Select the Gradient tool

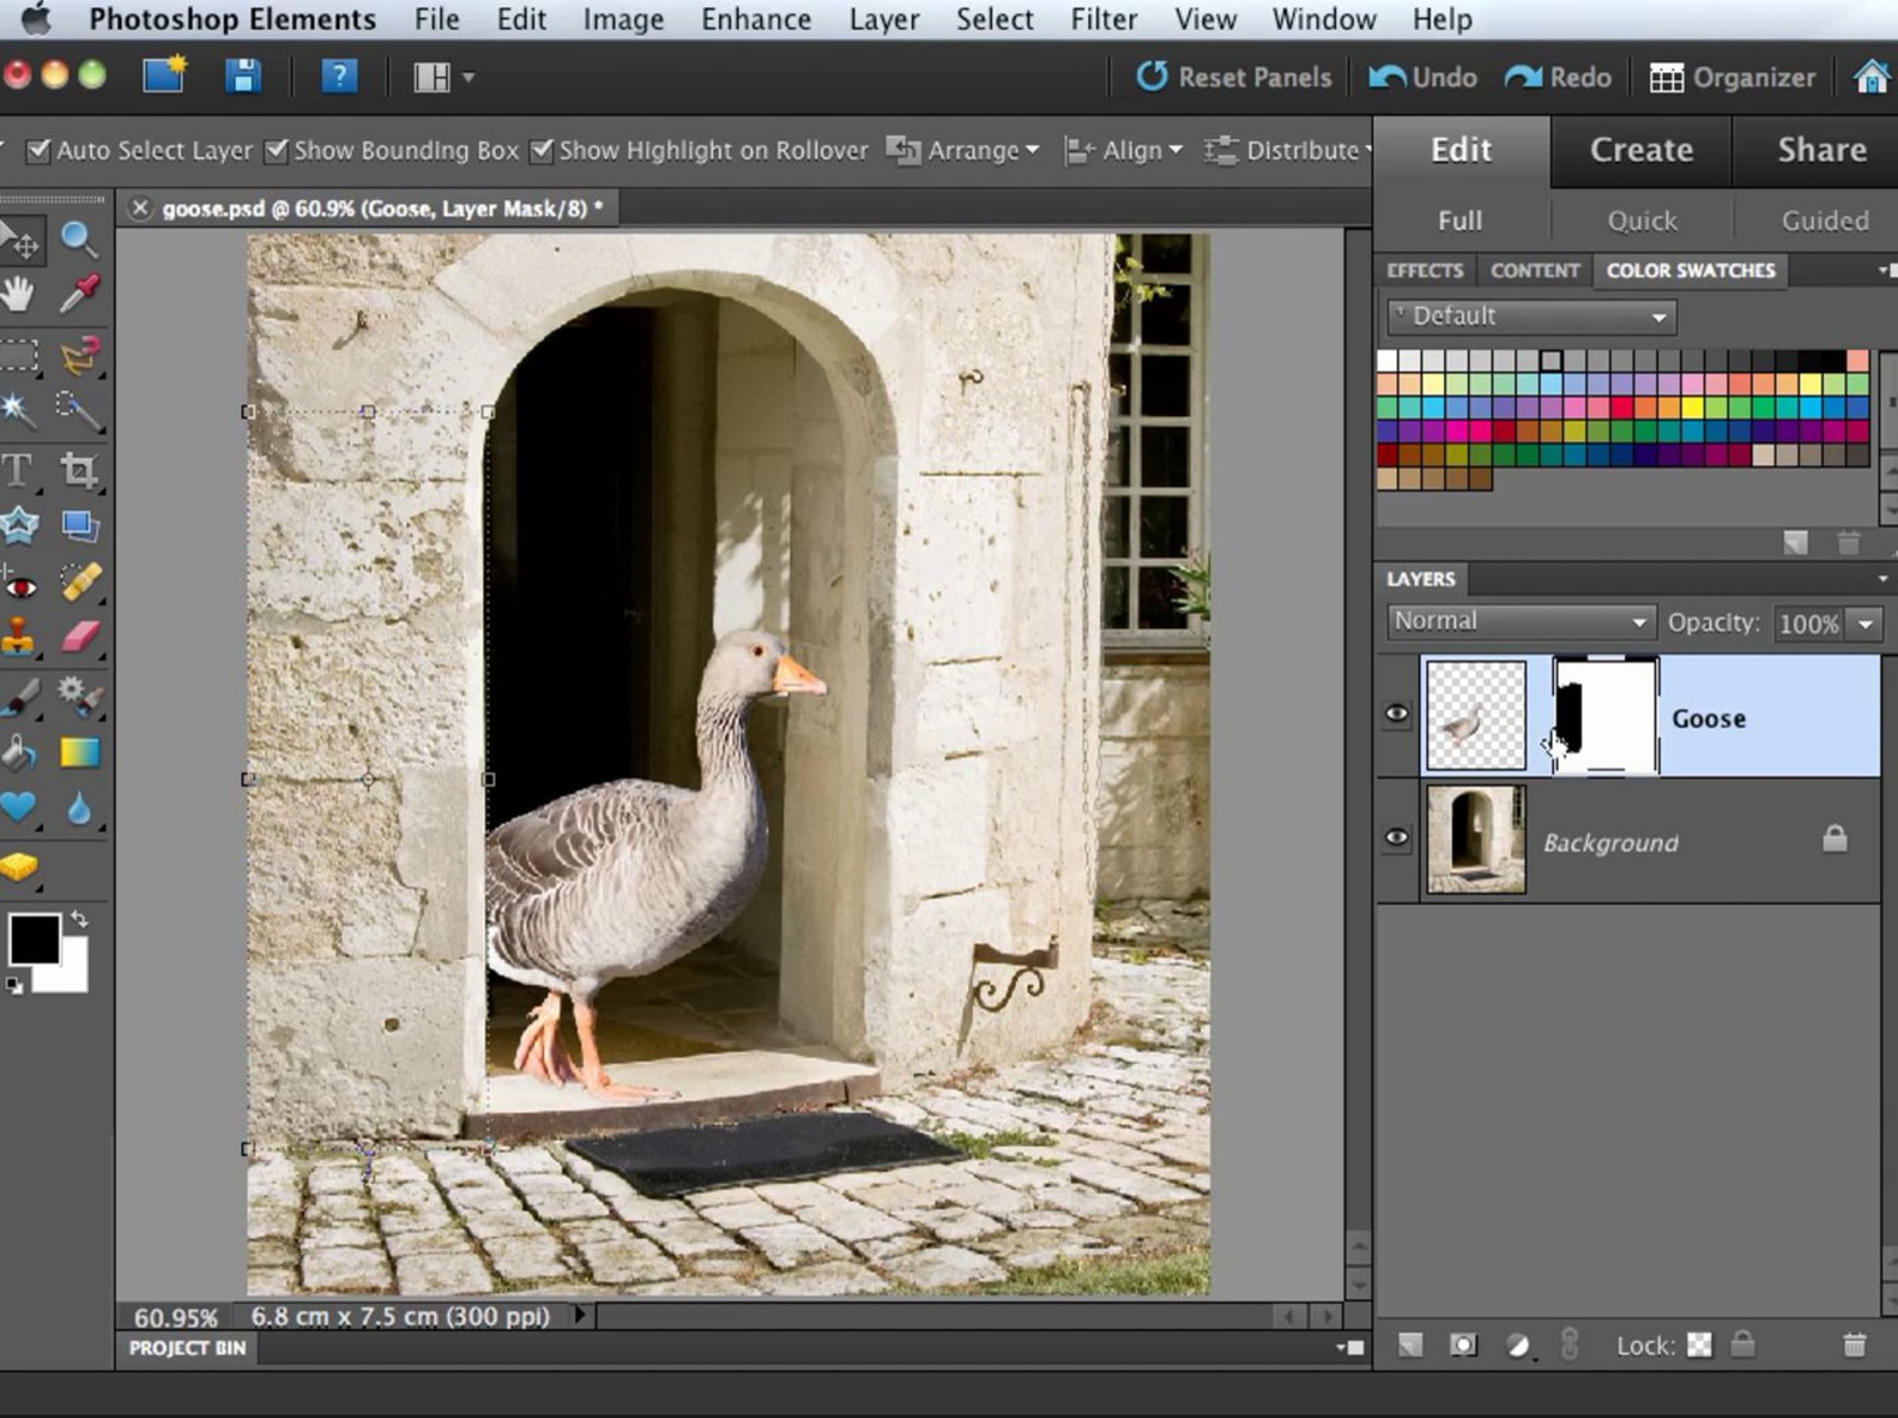(x=80, y=752)
